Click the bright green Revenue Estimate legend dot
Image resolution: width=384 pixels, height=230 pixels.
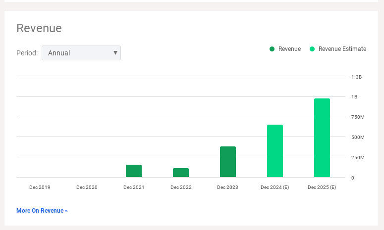(312, 49)
